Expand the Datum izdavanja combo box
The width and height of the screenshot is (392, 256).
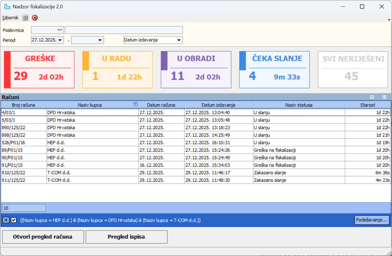(179, 40)
